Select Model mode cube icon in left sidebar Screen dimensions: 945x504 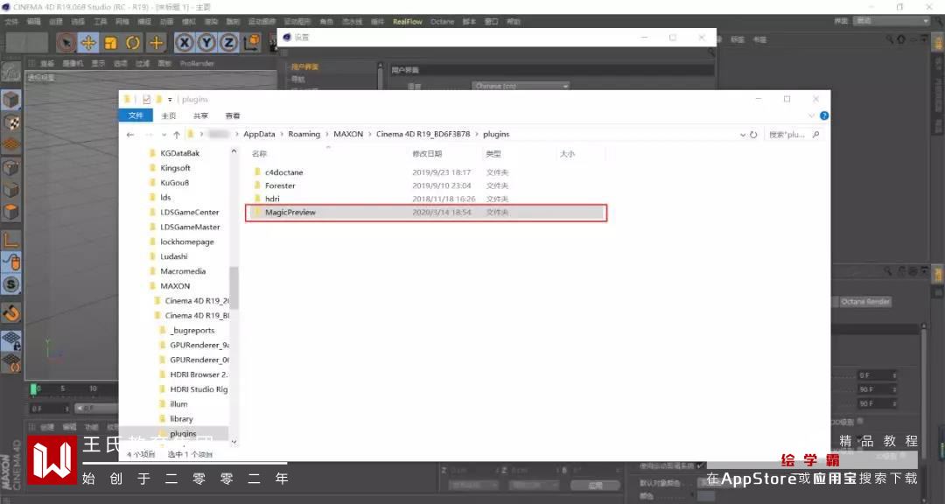click(10, 100)
